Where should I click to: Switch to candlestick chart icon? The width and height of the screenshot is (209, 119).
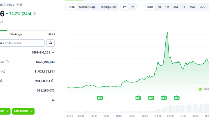tap(132, 7)
